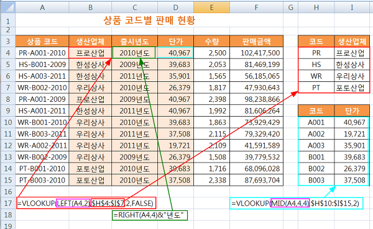The image size is (373, 229).
Task: Select cell WR-B002-2010
Action: click(42, 88)
